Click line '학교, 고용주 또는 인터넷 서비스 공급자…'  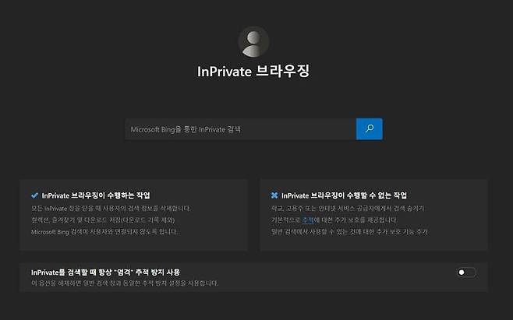coord(348,208)
